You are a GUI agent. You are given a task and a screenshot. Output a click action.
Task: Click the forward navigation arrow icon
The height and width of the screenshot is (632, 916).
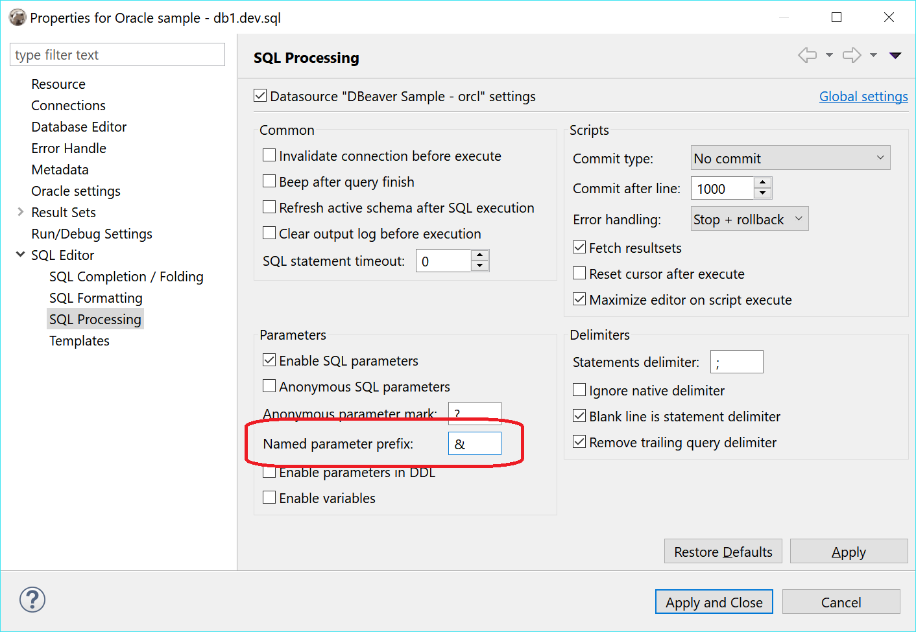(851, 55)
